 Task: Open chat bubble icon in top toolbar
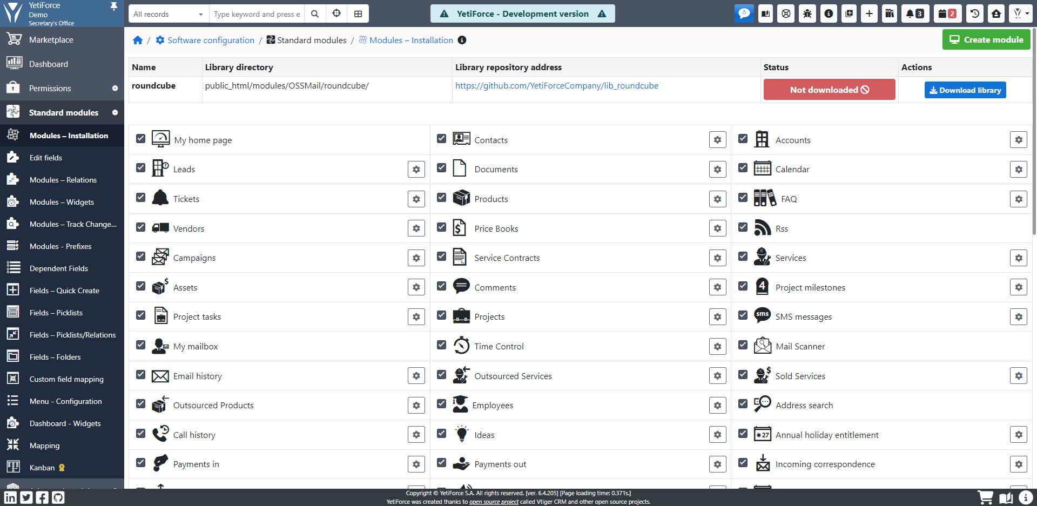(744, 14)
